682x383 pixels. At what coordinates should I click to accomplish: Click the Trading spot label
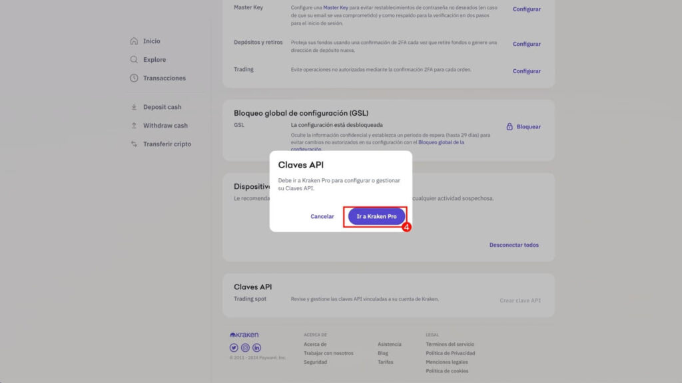(250, 299)
